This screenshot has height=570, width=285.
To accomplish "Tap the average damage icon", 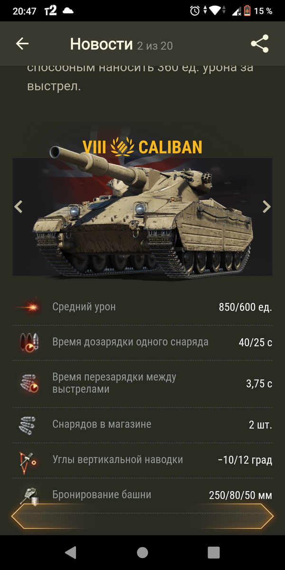I will tap(30, 307).
